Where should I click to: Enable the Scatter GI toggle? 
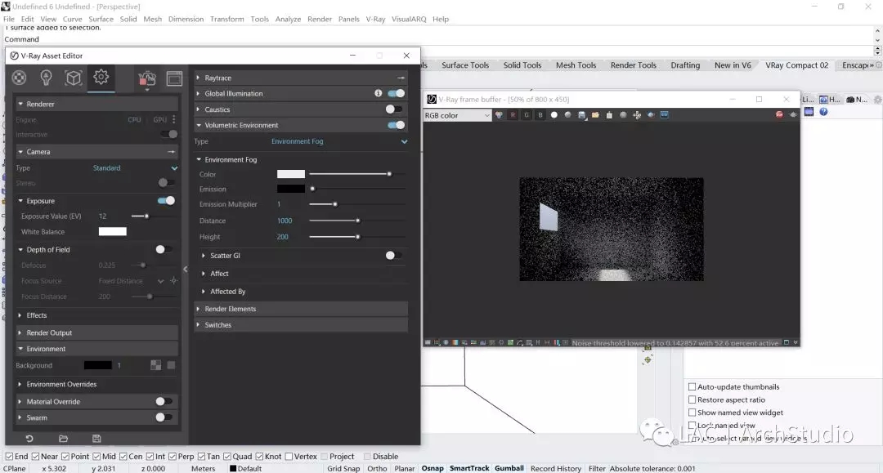(x=393, y=256)
